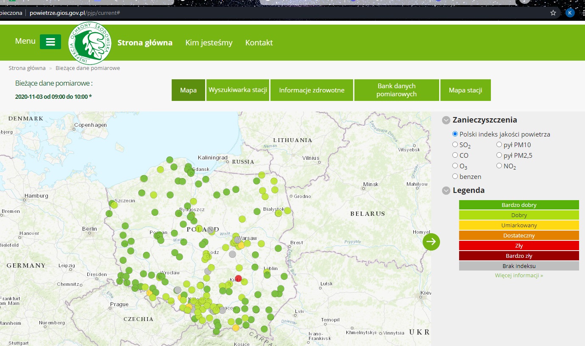Screen dimensions: 585x346
Task: Open the Bank danych pomiarowych tab
Action: (396, 90)
